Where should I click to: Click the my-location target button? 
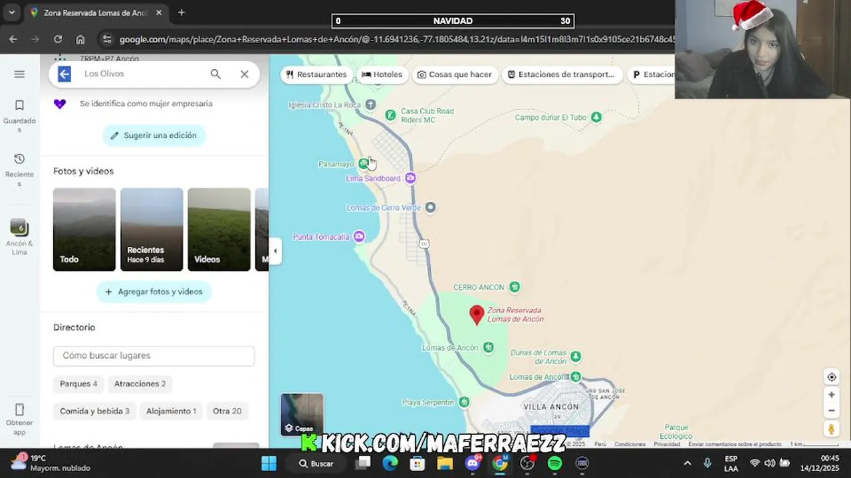point(832,377)
